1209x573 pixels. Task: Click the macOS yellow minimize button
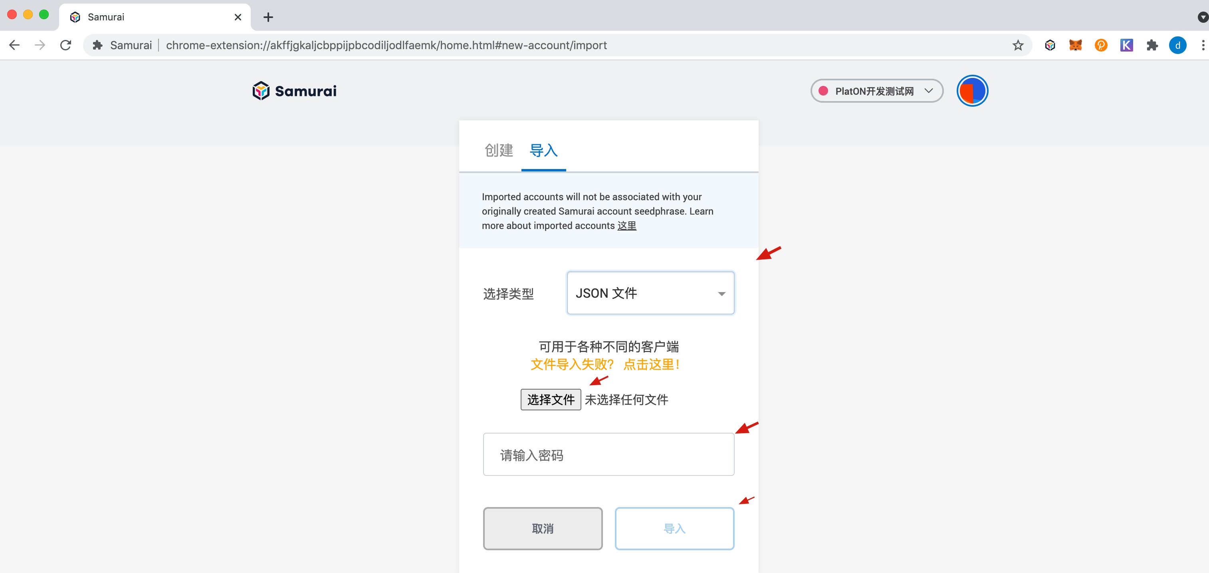pos(28,14)
